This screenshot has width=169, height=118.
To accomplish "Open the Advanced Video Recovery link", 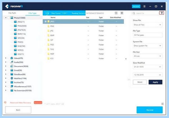I will [20, 103].
